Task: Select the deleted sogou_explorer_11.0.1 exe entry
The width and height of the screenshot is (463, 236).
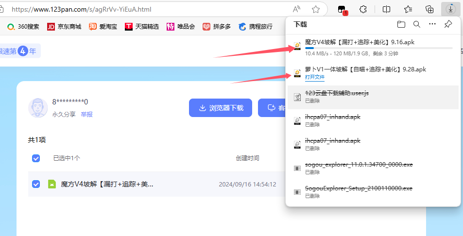Action: pos(373,168)
